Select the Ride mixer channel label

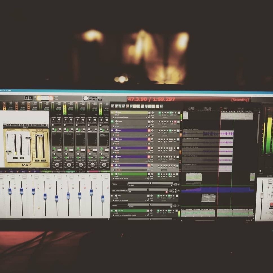point(23,171)
